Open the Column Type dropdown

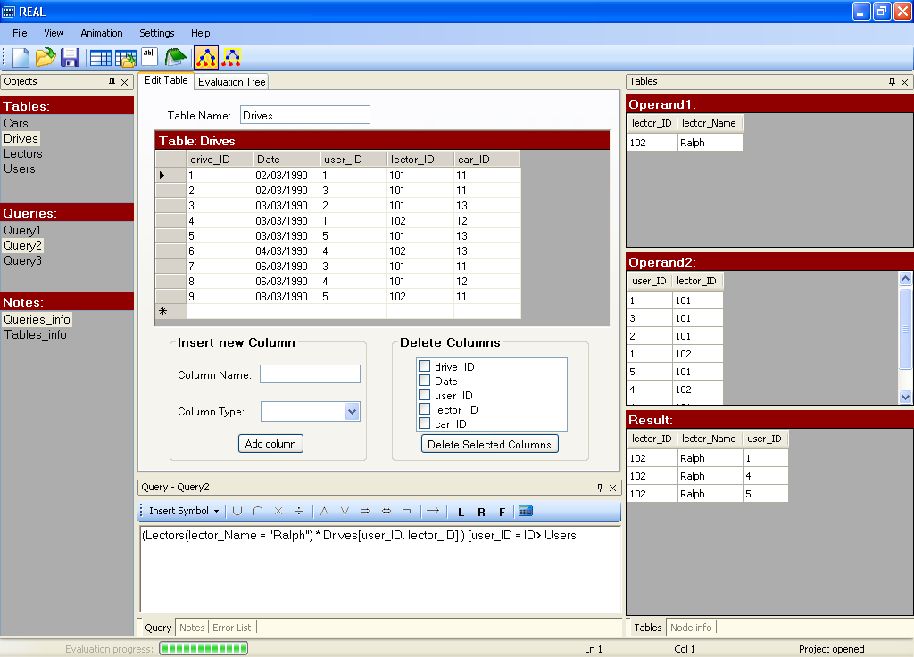pos(352,412)
